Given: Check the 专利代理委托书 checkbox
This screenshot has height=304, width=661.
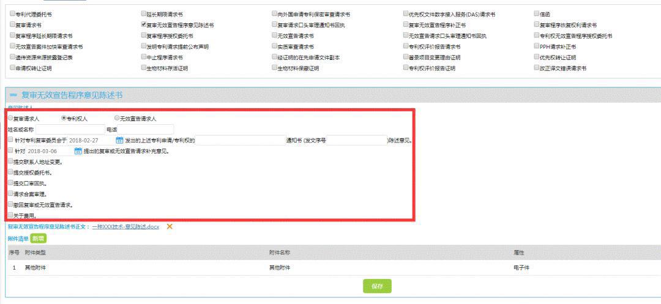Looking at the screenshot, I should point(12,14).
